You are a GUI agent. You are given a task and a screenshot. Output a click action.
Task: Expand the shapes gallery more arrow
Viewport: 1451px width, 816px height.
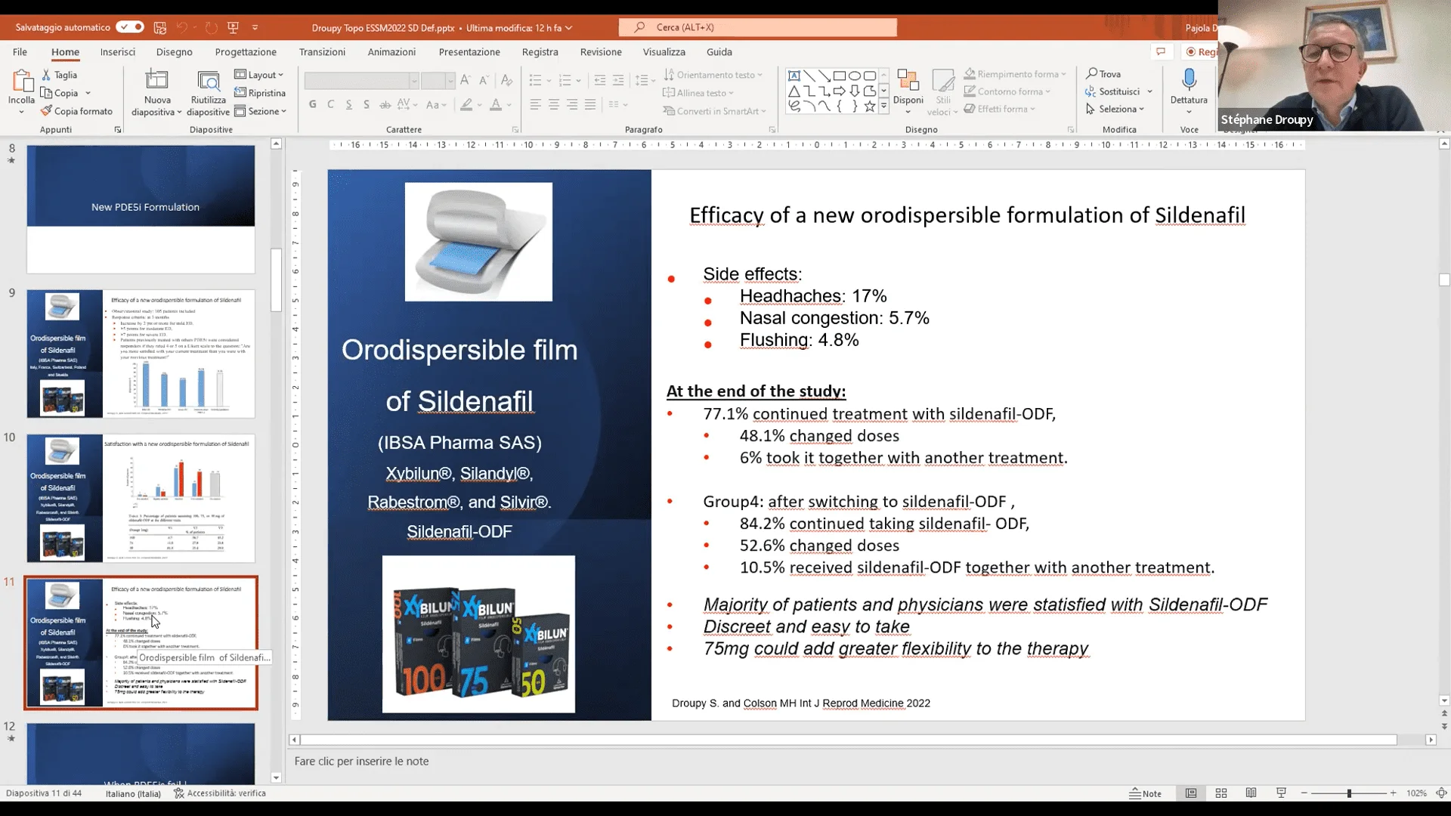click(x=883, y=107)
